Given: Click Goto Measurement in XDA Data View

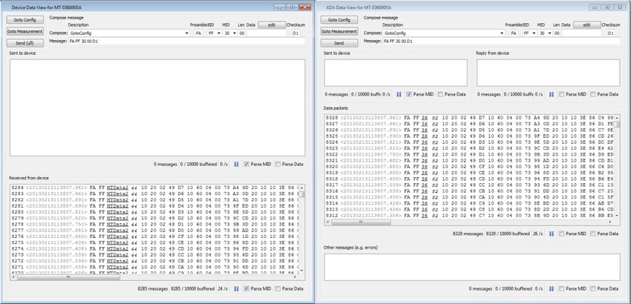Looking at the screenshot, I should [339, 31].
